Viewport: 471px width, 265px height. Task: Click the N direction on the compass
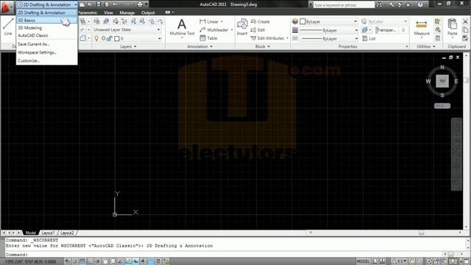(442, 67)
